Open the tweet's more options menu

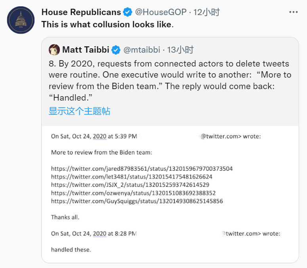tap(293, 12)
